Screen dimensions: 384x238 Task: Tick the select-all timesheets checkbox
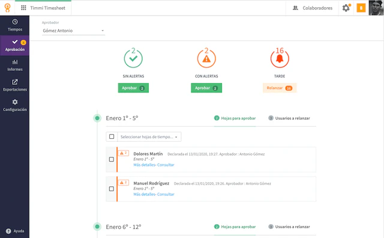tap(112, 136)
